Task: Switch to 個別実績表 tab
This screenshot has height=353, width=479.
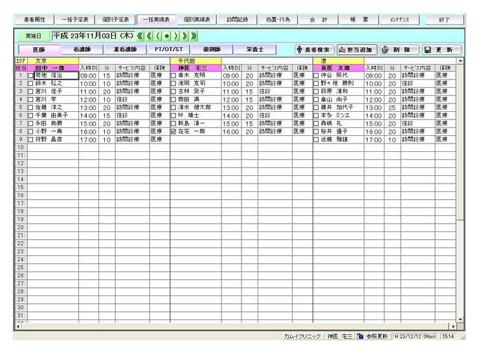Action: click(x=197, y=19)
